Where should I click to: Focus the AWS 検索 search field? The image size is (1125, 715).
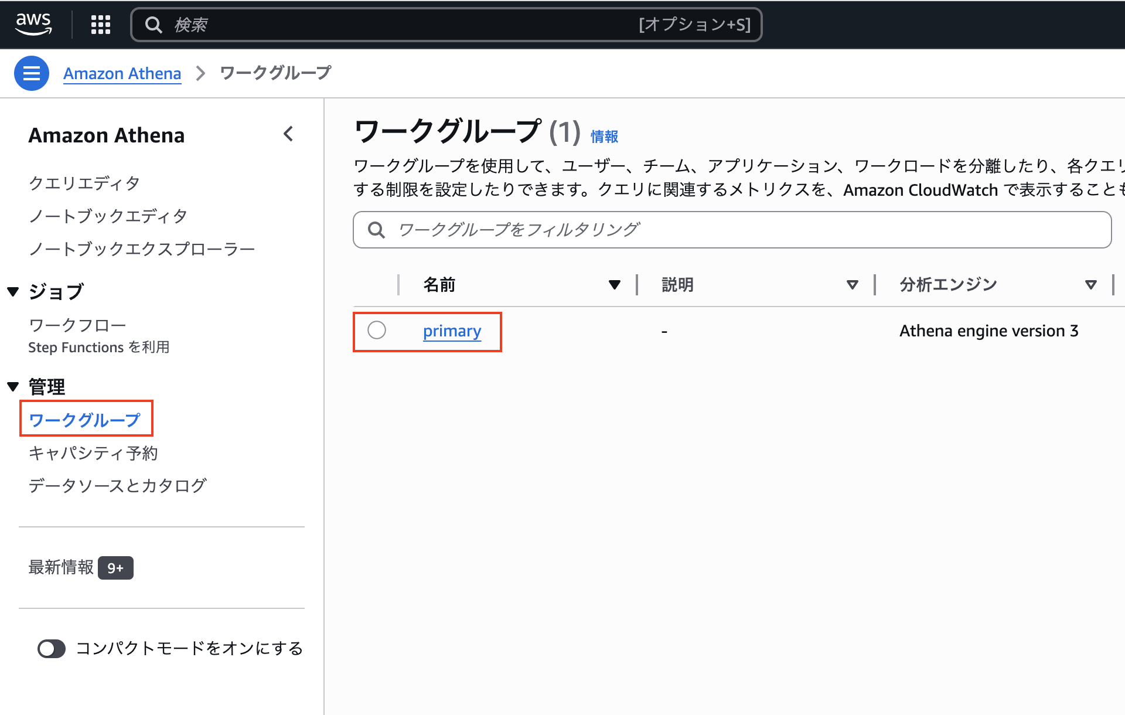coord(446,25)
